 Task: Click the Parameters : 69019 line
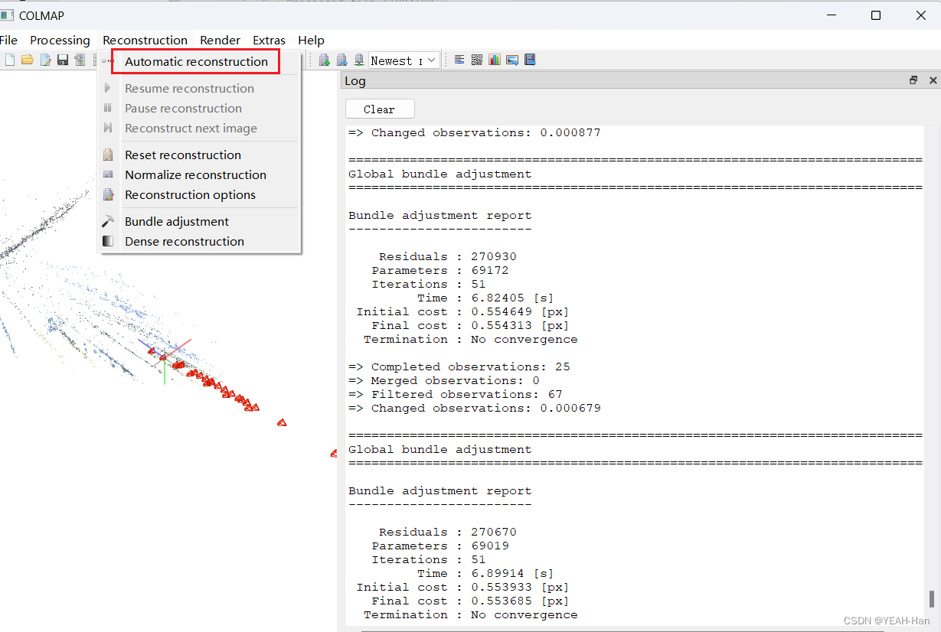[x=440, y=546]
